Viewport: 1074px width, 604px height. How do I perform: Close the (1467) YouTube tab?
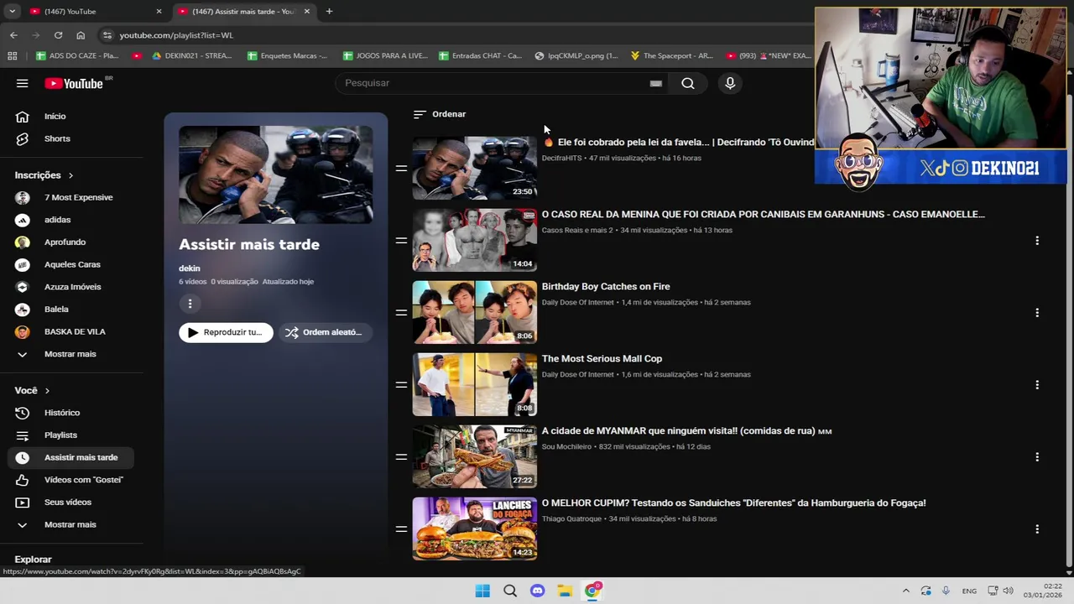point(159,12)
